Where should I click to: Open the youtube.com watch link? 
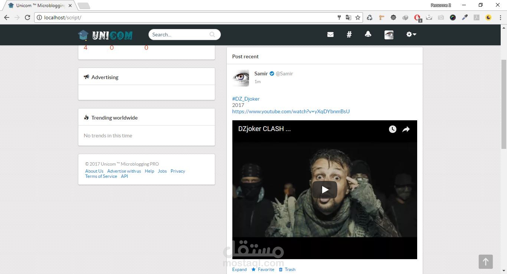(x=291, y=111)
